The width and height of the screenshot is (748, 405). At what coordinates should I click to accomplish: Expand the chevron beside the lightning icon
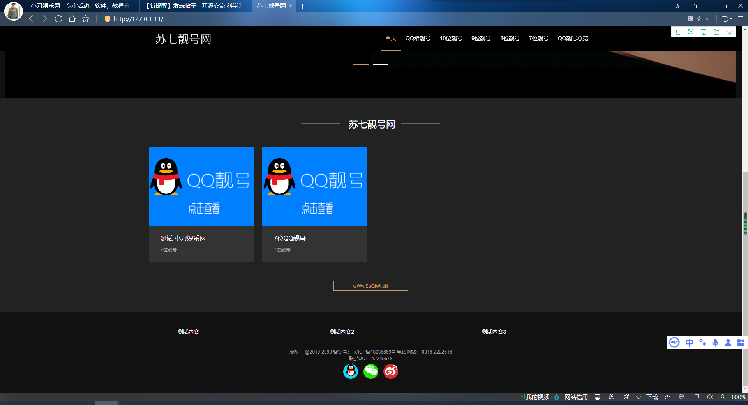[707, 19]
